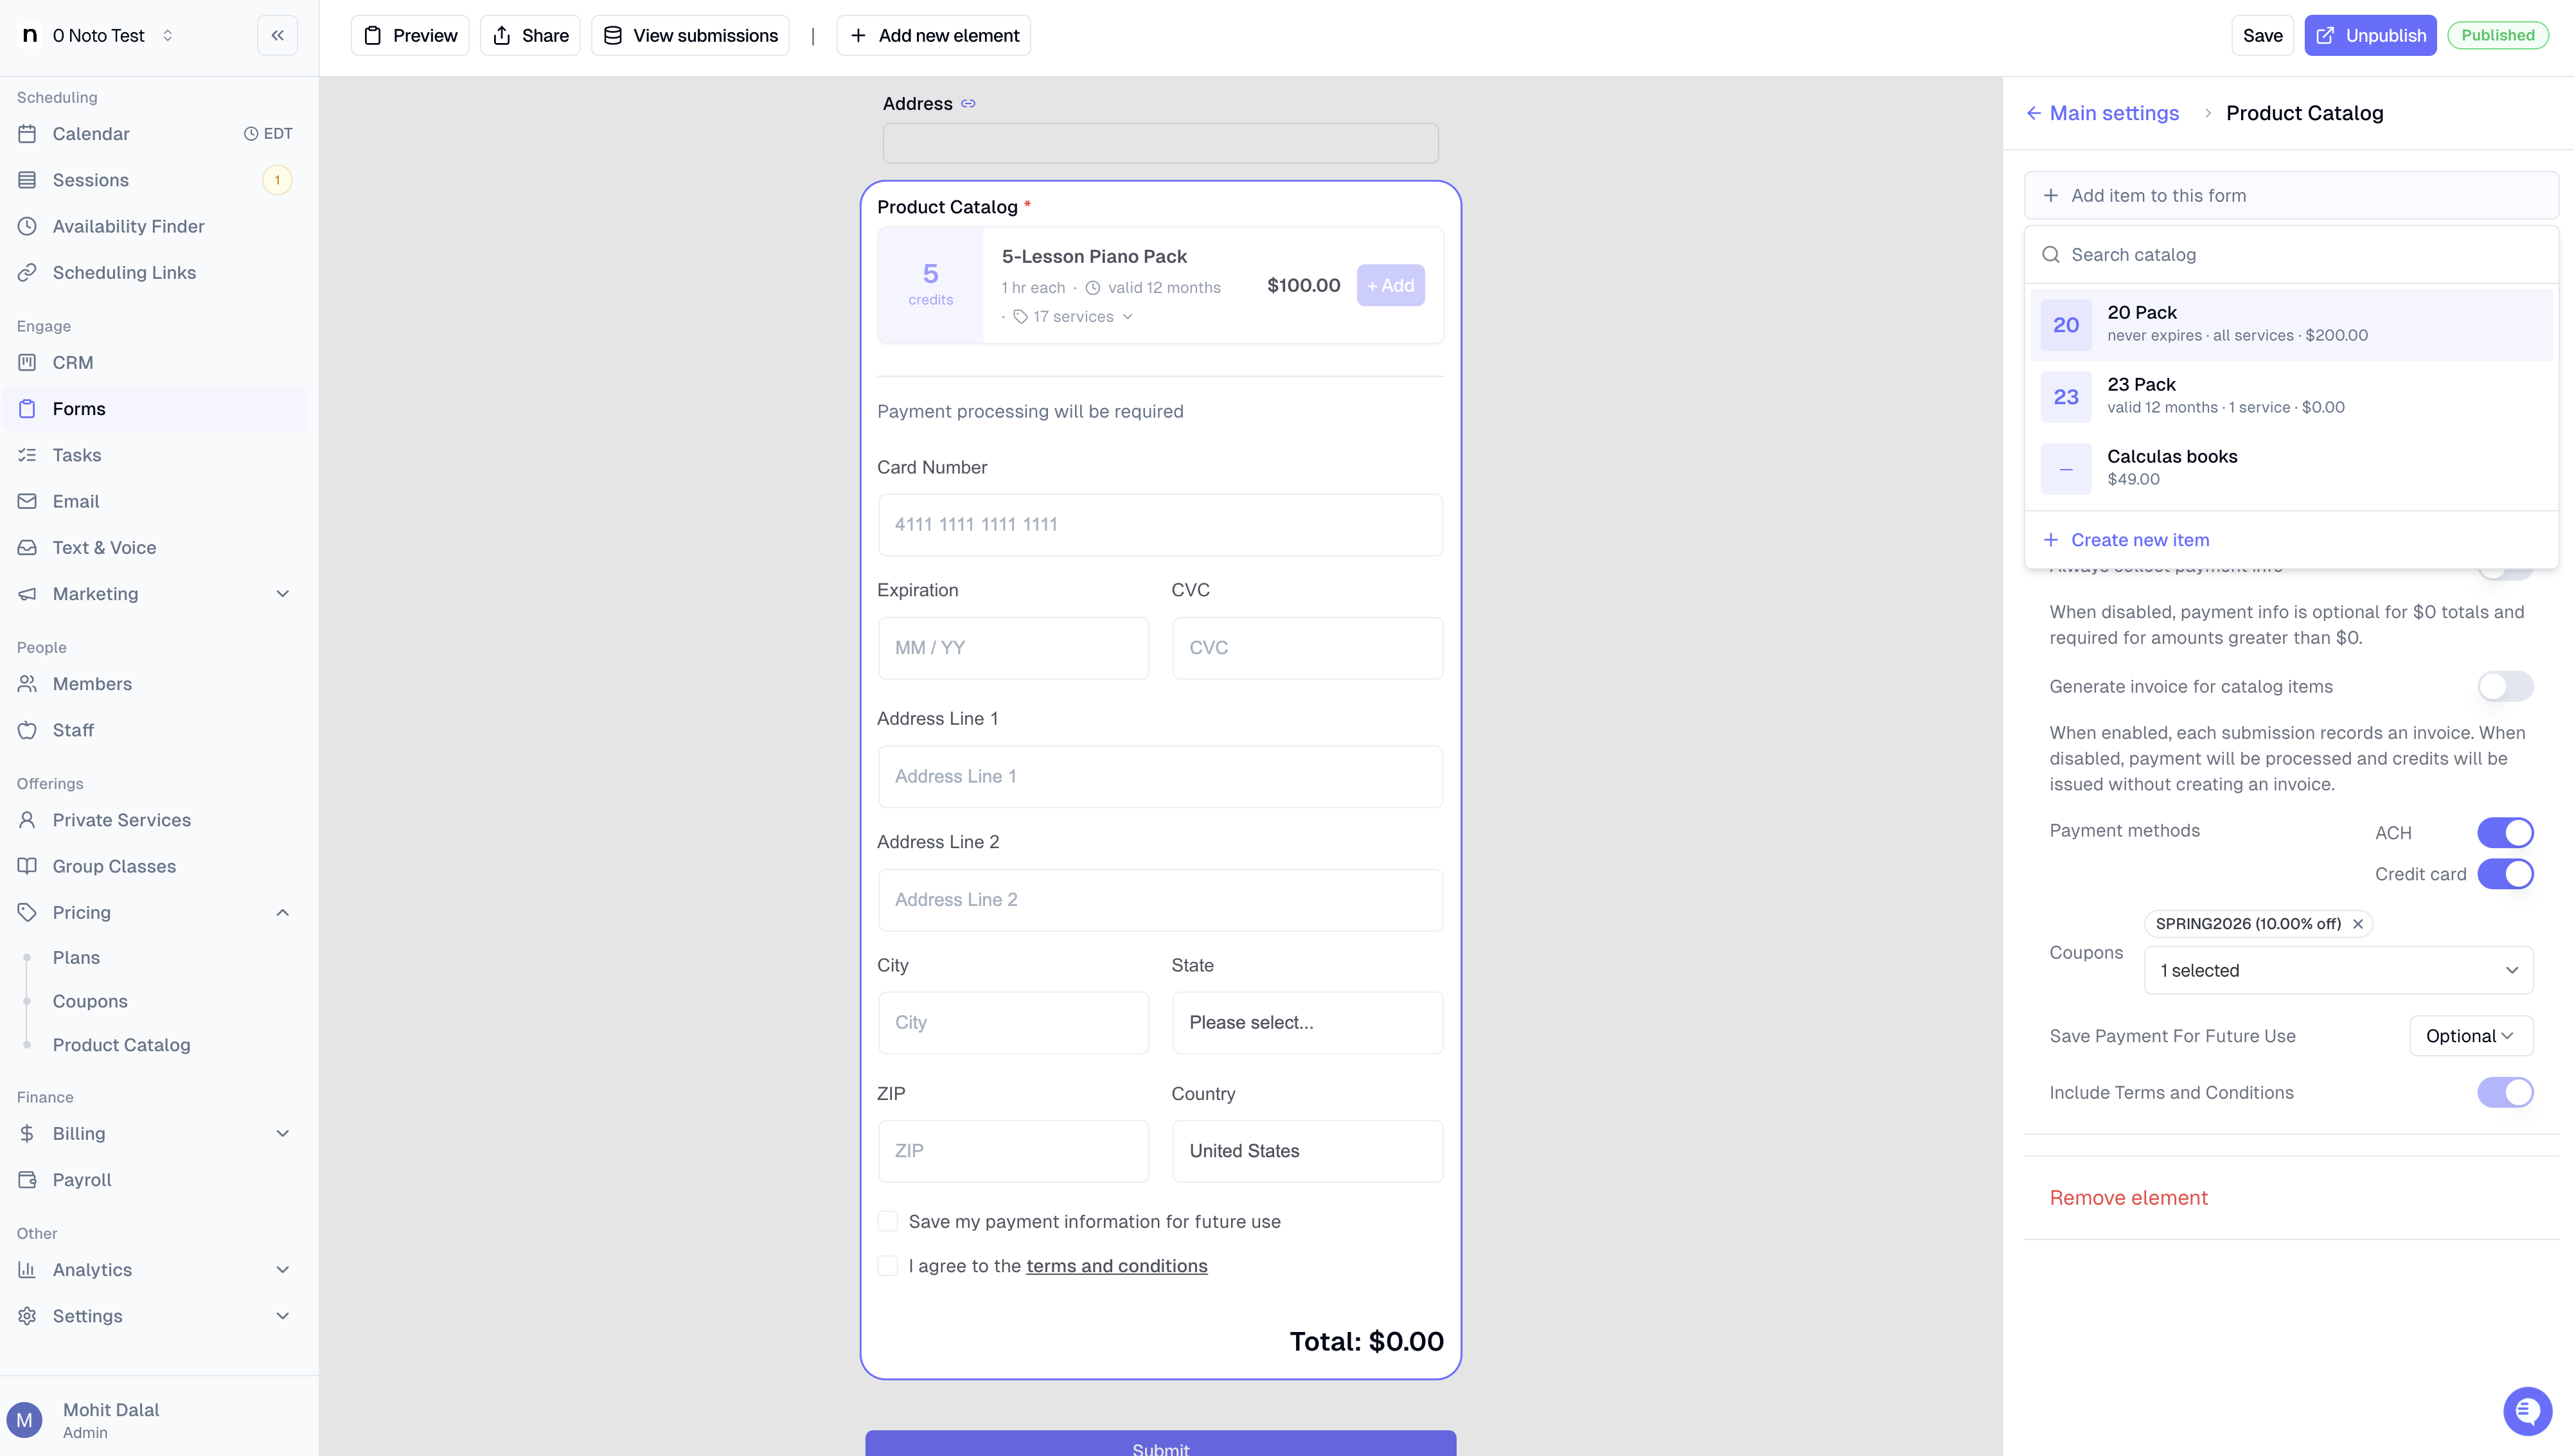Select the 23 Pack credits tile
The image size is (2574, 1456).
(x=2066, y=397)
